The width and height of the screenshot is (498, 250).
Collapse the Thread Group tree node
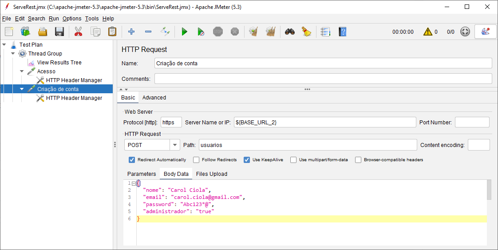tap(13, 54)
